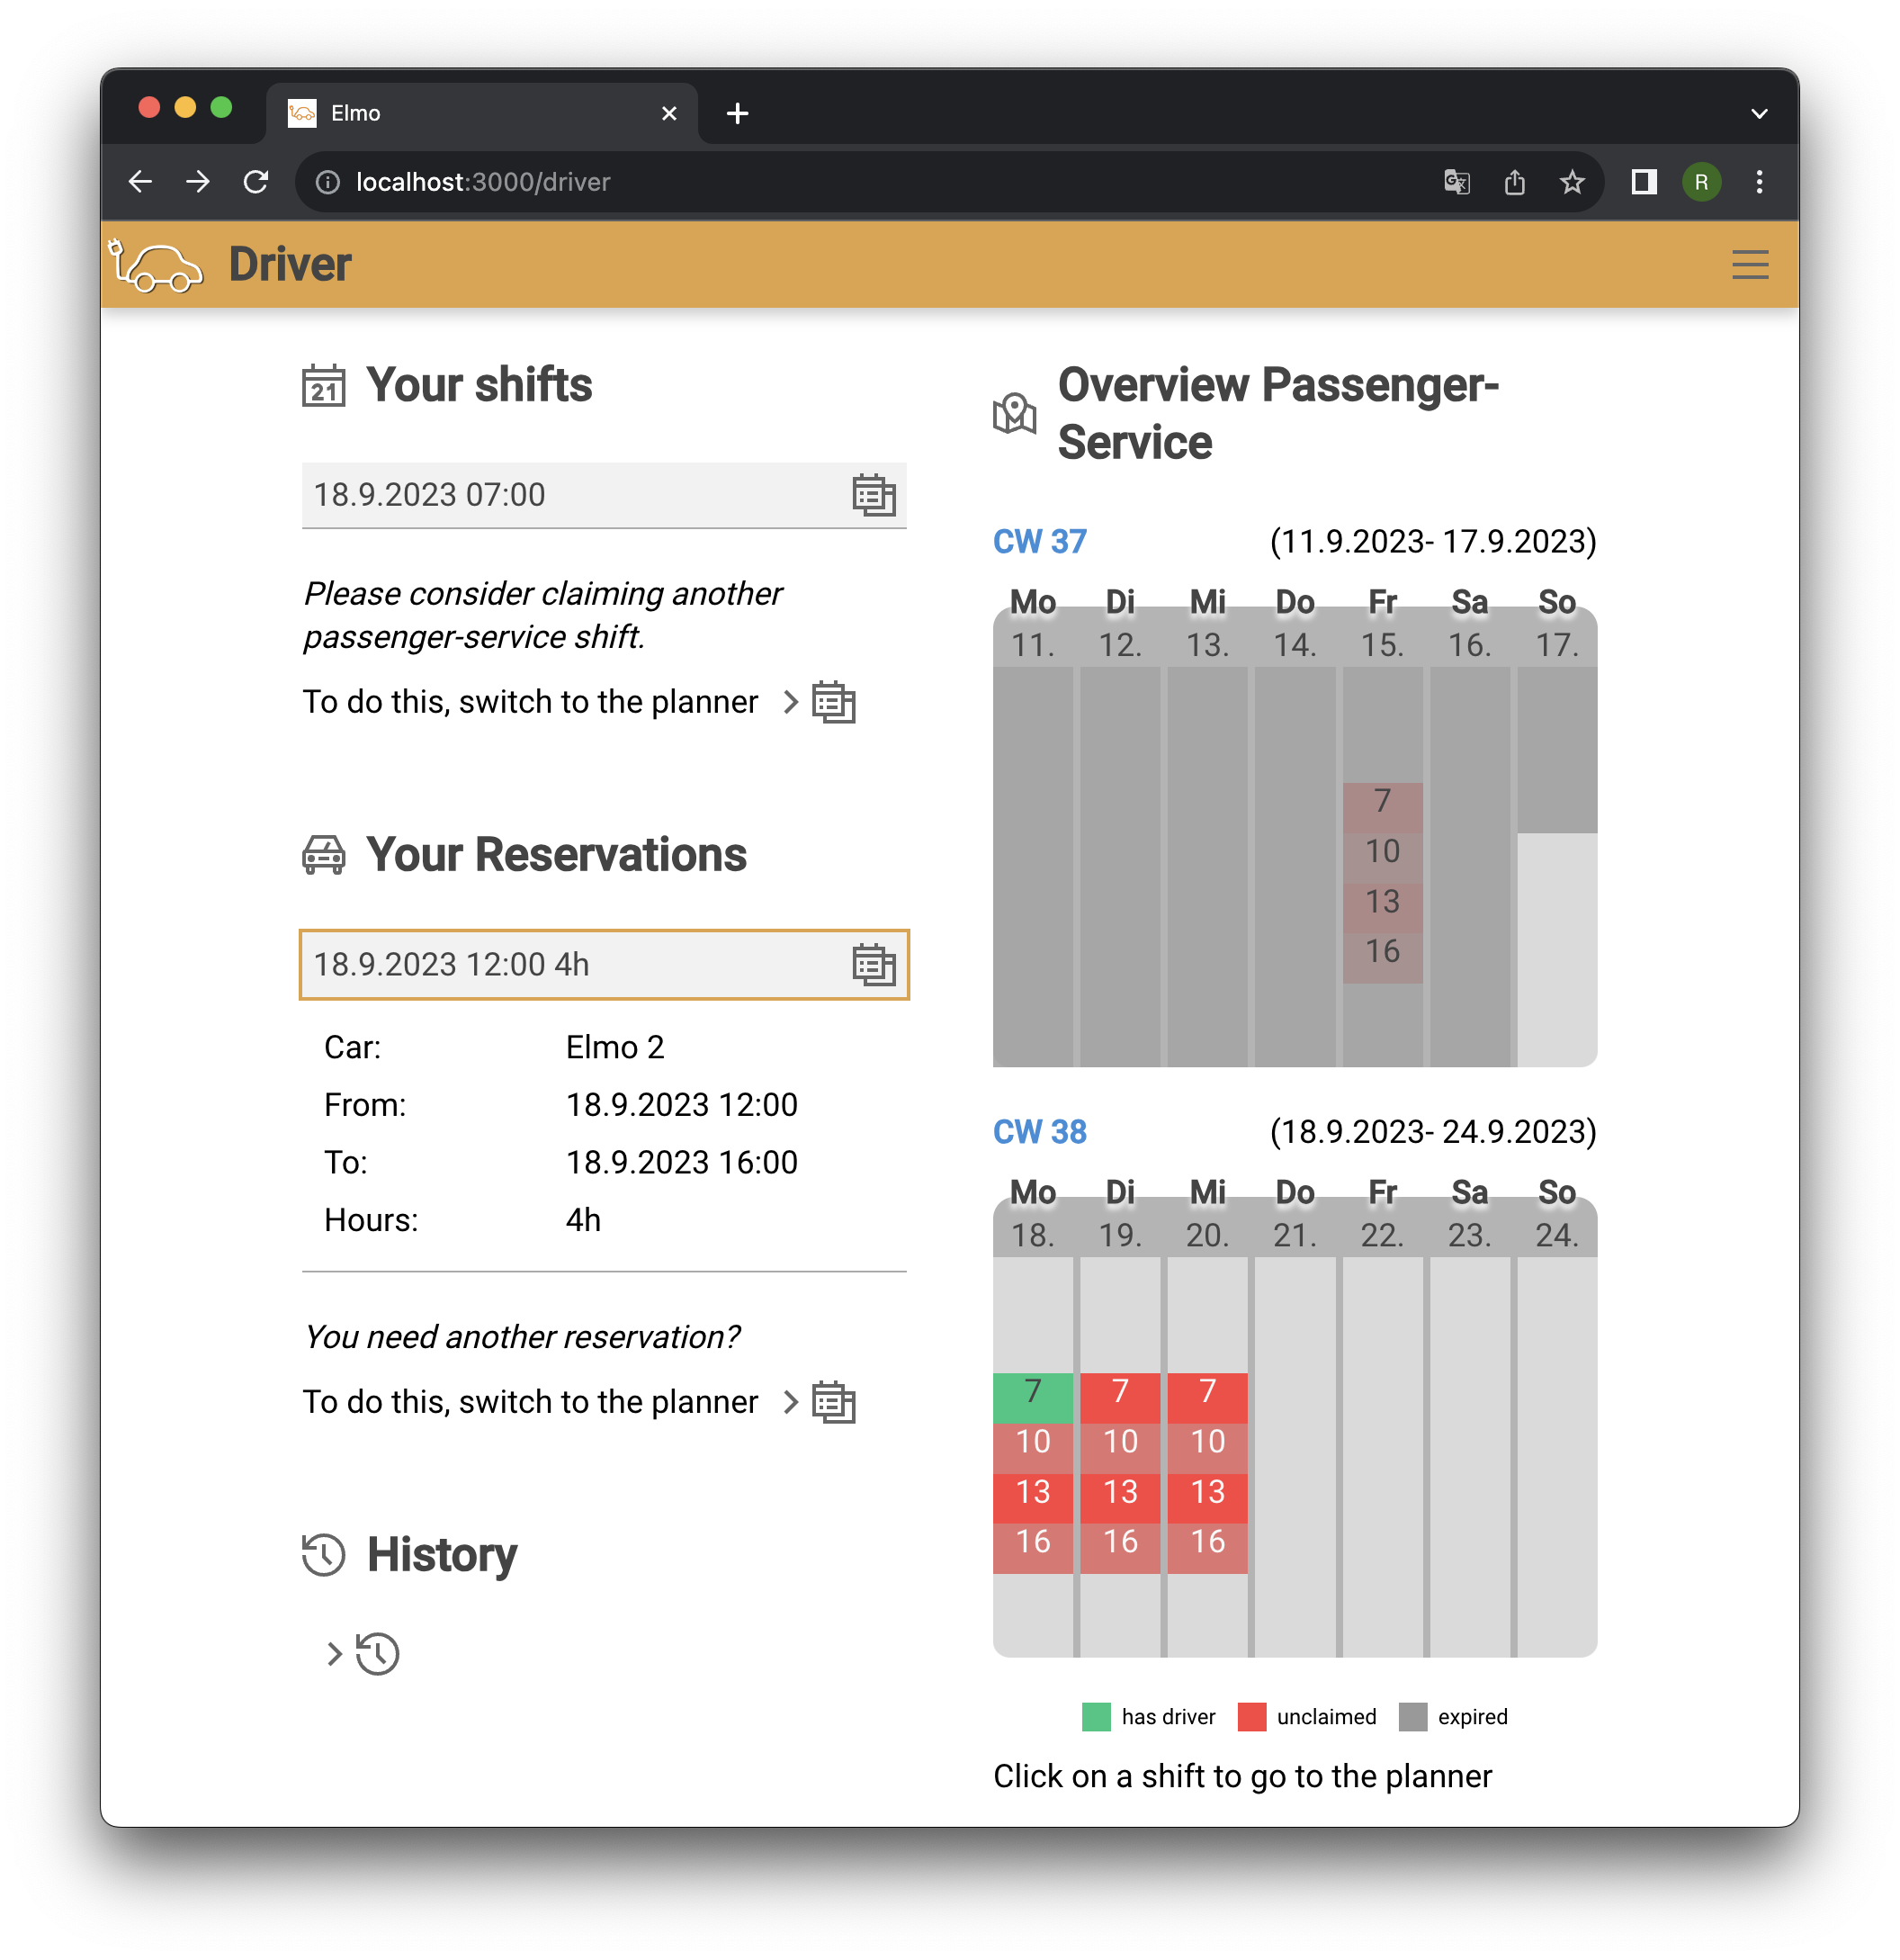
Task: Click the share icon in address bar
Action: [1514, 182]
